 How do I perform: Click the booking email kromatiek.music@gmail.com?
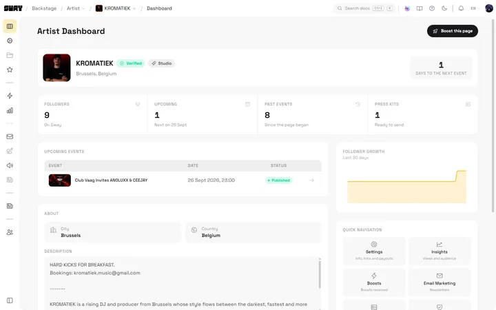pos(107,273)
